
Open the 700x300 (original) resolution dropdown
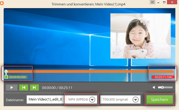(x=120, y=99)
